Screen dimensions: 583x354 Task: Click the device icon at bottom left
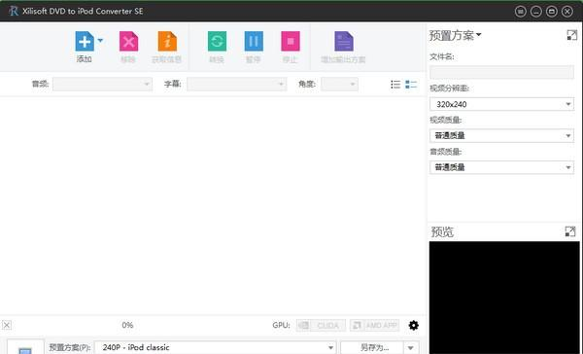pos(25,348)
